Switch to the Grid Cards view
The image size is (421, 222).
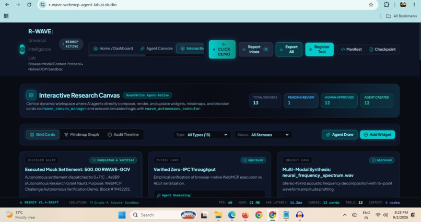[42, 135]
